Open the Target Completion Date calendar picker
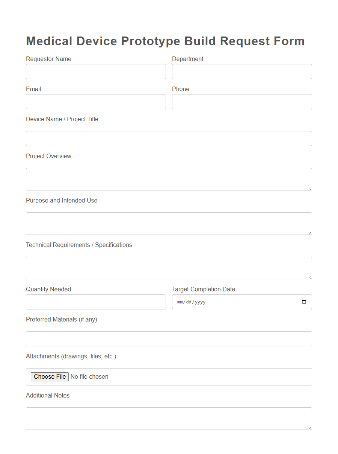338x454 pixels. click(304, 301)
